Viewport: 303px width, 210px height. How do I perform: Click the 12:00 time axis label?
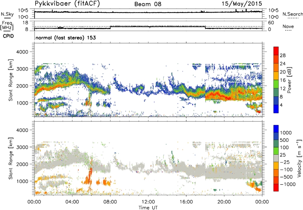(x=148, y=202)
